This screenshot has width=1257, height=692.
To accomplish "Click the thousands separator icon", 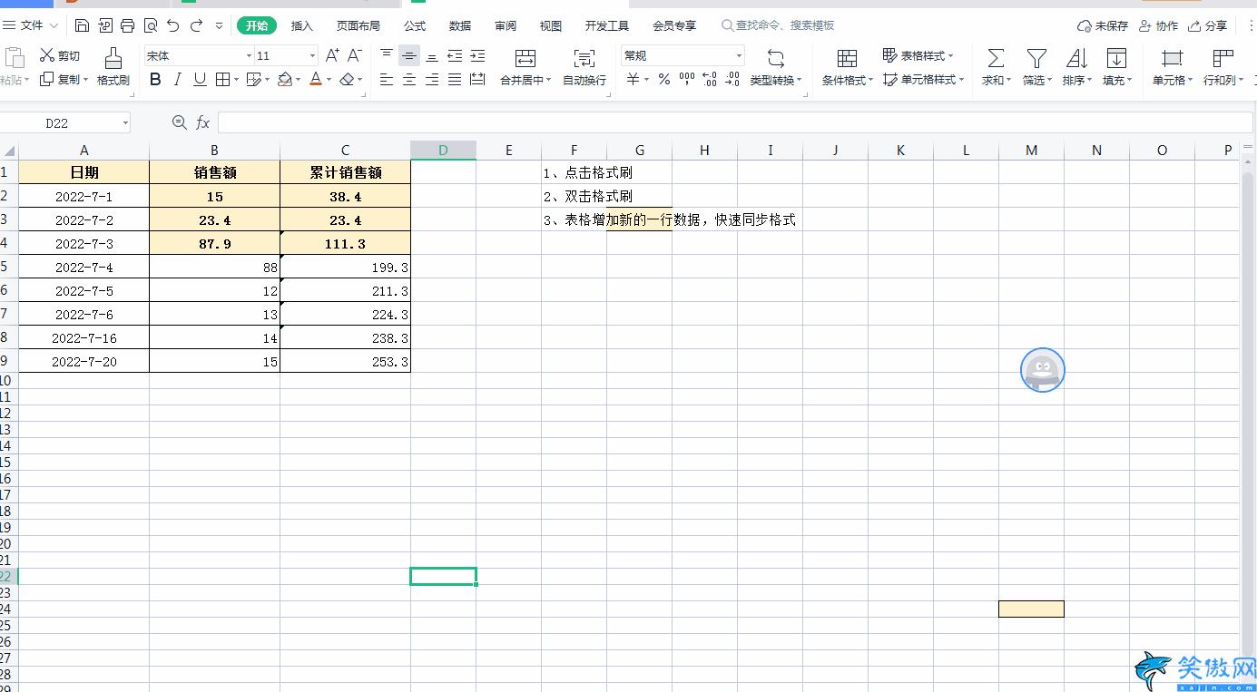I will point(687,80).
